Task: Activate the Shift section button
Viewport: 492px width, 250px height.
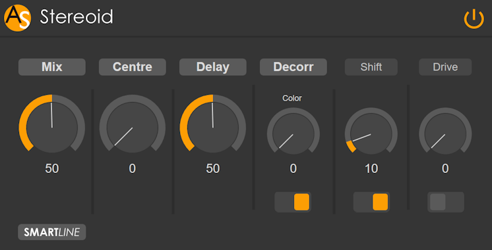Action: pos(371,67)
